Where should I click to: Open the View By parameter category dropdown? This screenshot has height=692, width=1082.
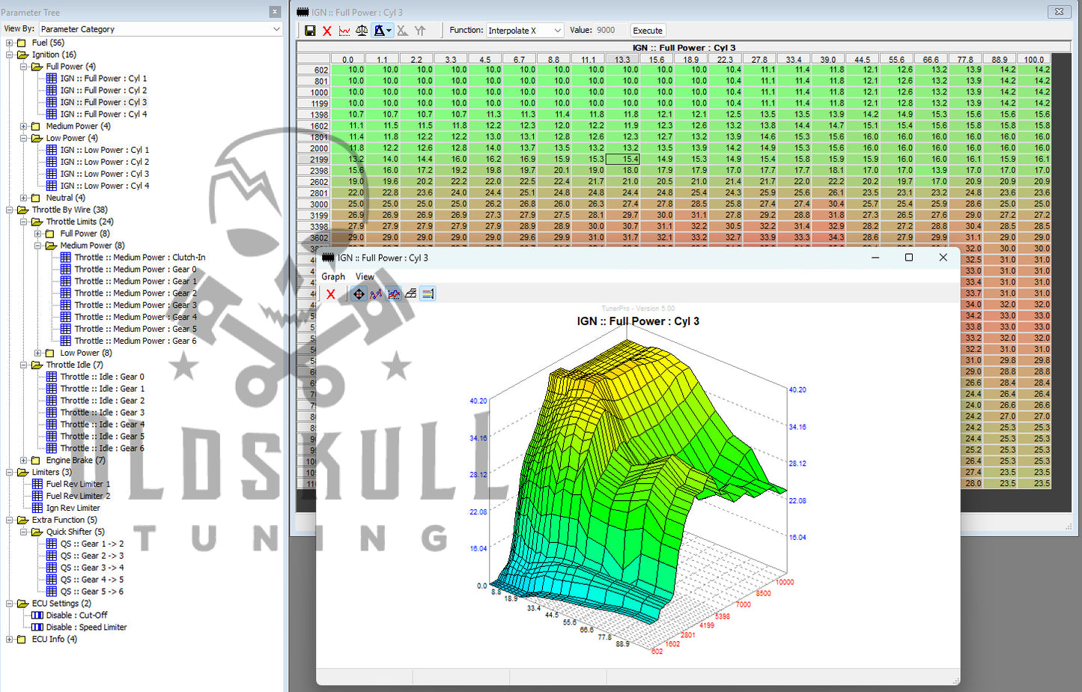pos(160,29)
